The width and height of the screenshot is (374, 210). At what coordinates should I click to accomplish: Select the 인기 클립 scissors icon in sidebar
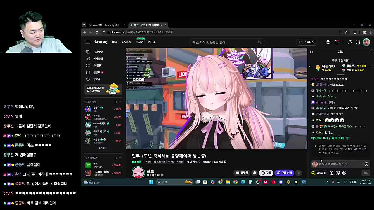point(88,59)
